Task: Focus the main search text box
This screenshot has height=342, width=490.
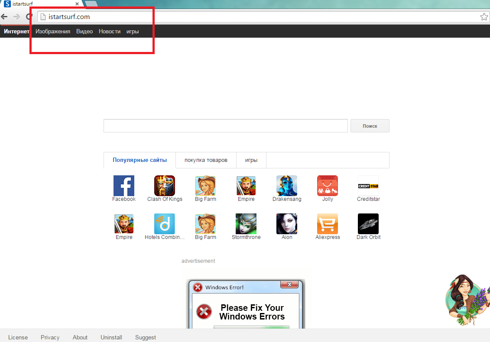Action: coord(226,126)
